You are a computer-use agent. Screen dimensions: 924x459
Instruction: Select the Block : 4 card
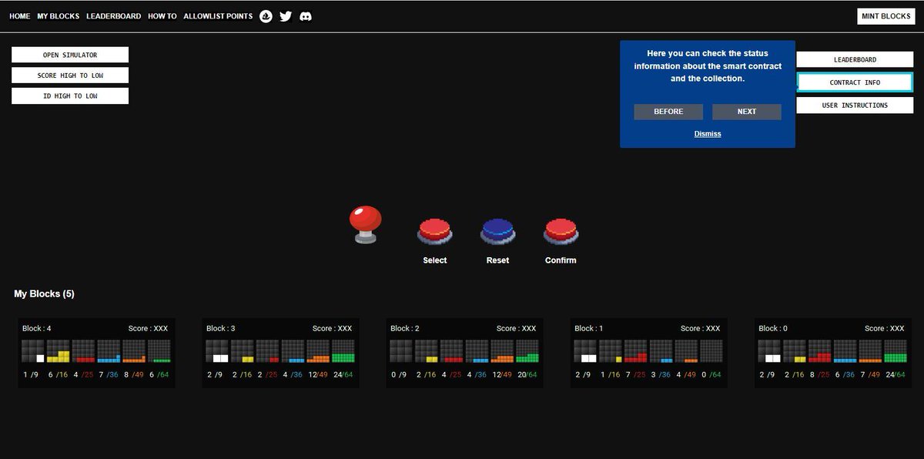point(96,353)
